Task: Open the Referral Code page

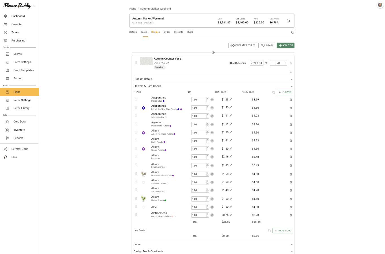Action: tap(19, 149)
